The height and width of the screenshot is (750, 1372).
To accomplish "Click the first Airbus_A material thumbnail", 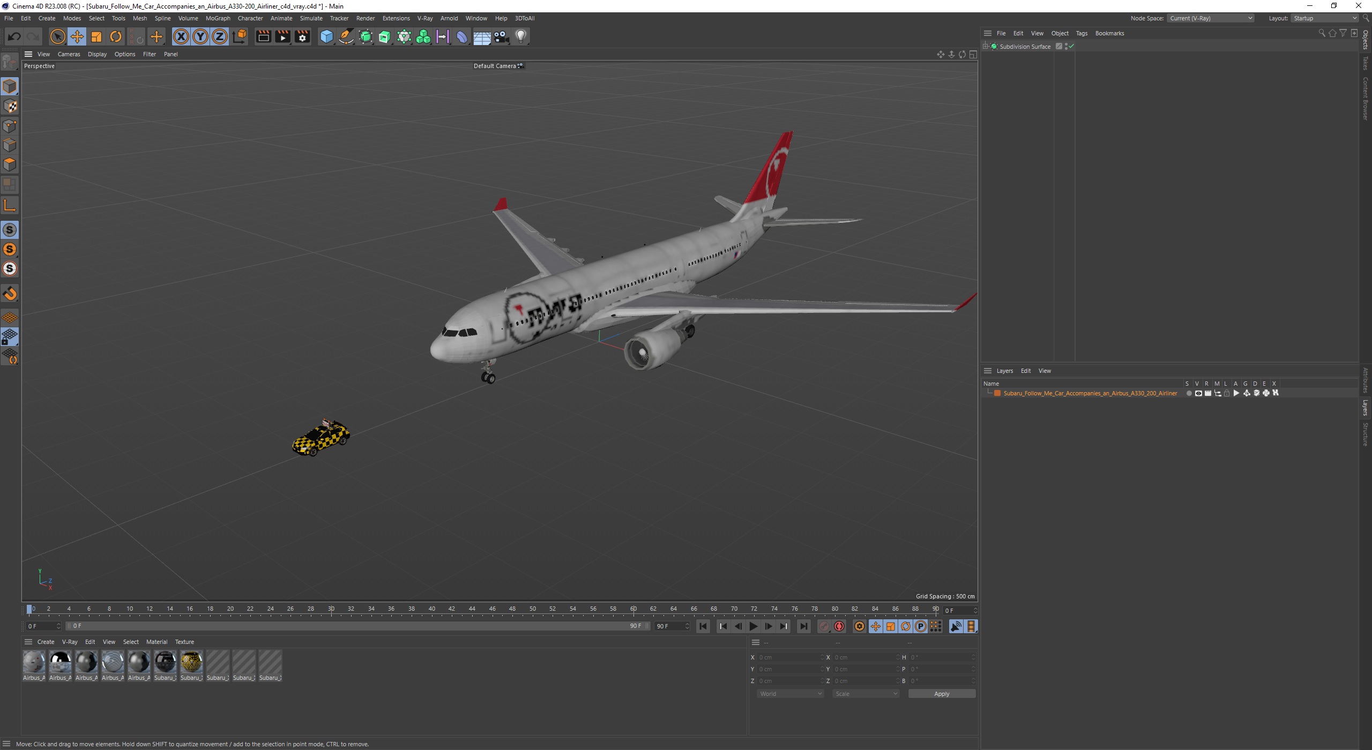I will pyautogui.click(x=34, y=663).
